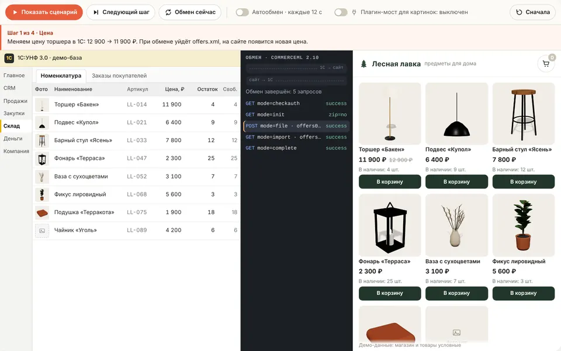Image resolution: width=561 pixels, height=351 pixels.
Task: Click the Показать сценарий play button
Action: (44, 12)
